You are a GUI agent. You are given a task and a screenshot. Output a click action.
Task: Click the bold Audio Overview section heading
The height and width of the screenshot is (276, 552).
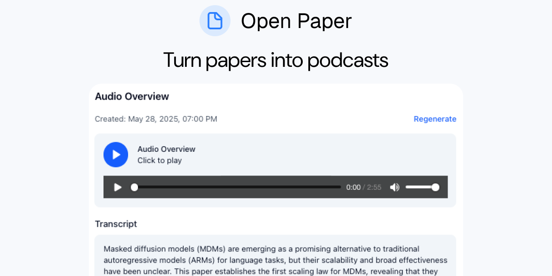click(x=132, y=96)
